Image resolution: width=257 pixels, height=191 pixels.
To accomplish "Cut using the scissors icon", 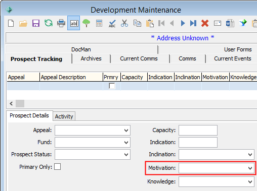I will [x=124, y=23].
